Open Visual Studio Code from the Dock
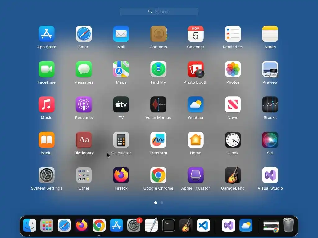The height and width of the screenshot is (238, 318). [203, 225]
